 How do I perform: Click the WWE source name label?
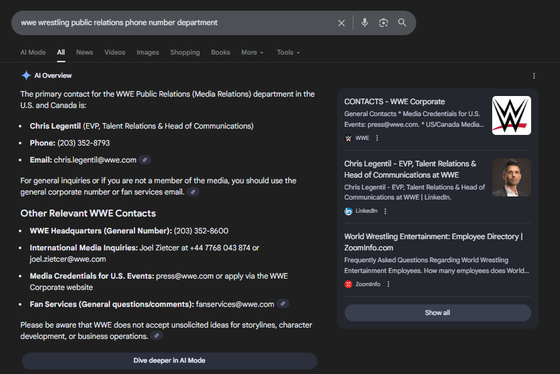point(362,138)
